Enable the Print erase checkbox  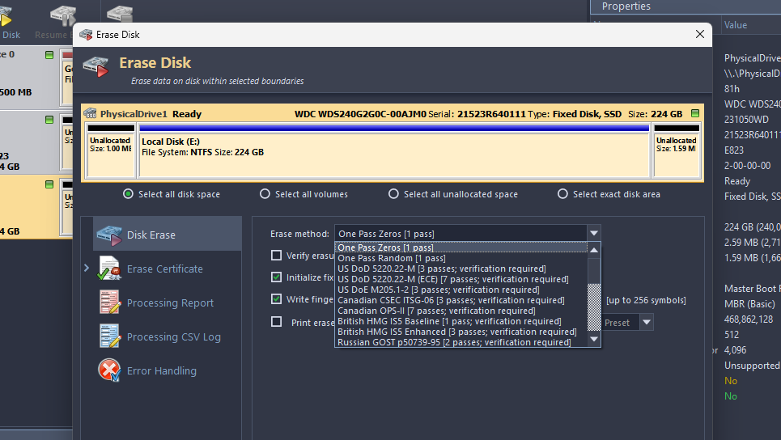click(277, 322)
